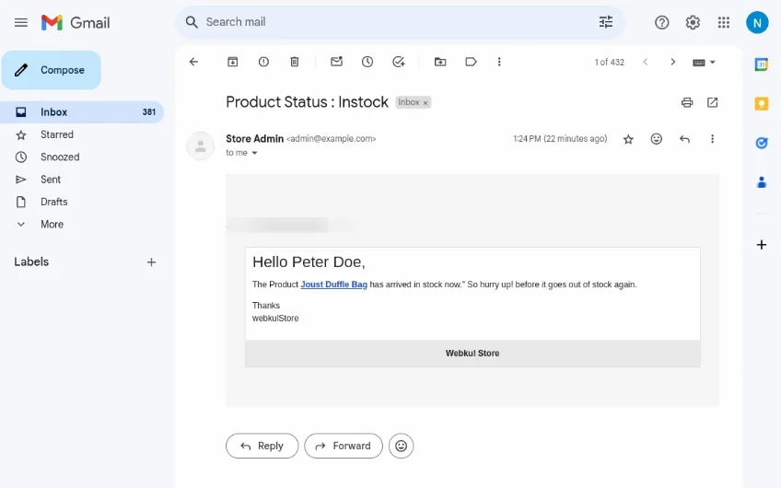Image resolution: width=781 pixels, height=488 pixels.
Task: Delete the email with the trash icon
Action: point(295,62)
